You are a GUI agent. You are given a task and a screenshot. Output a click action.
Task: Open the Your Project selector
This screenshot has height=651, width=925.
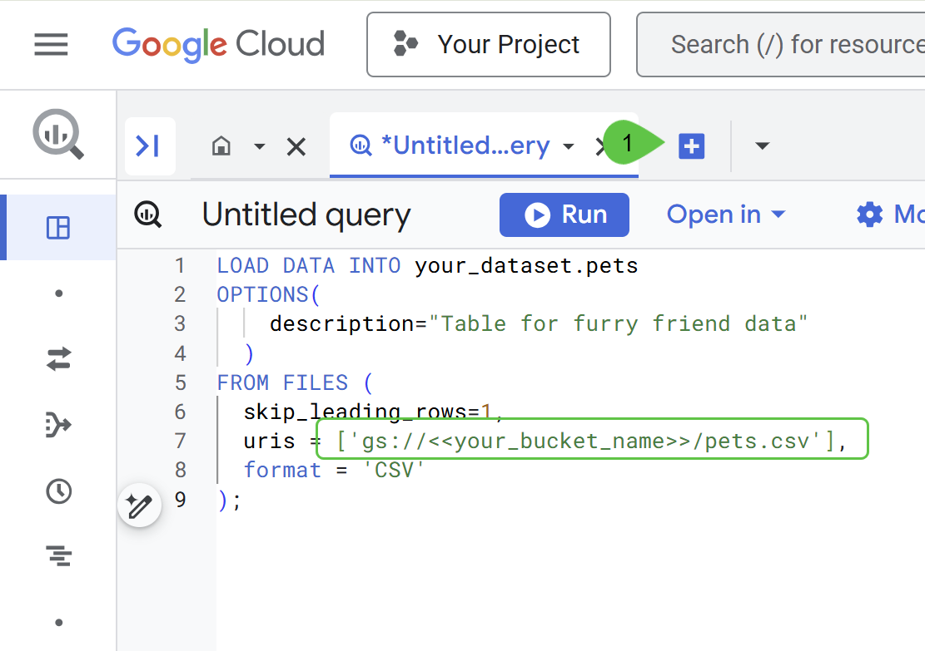pyautogui.click(x=489, y=45)
